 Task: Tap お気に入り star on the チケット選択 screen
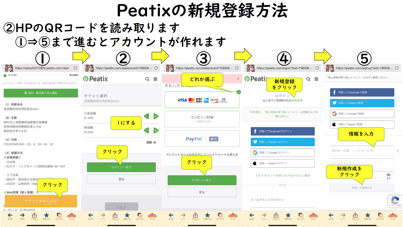pyautogui.click(x=127, y=216)
